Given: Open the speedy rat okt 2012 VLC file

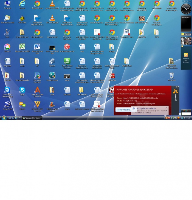Looking at the screenshot, I should pos(52,5).
